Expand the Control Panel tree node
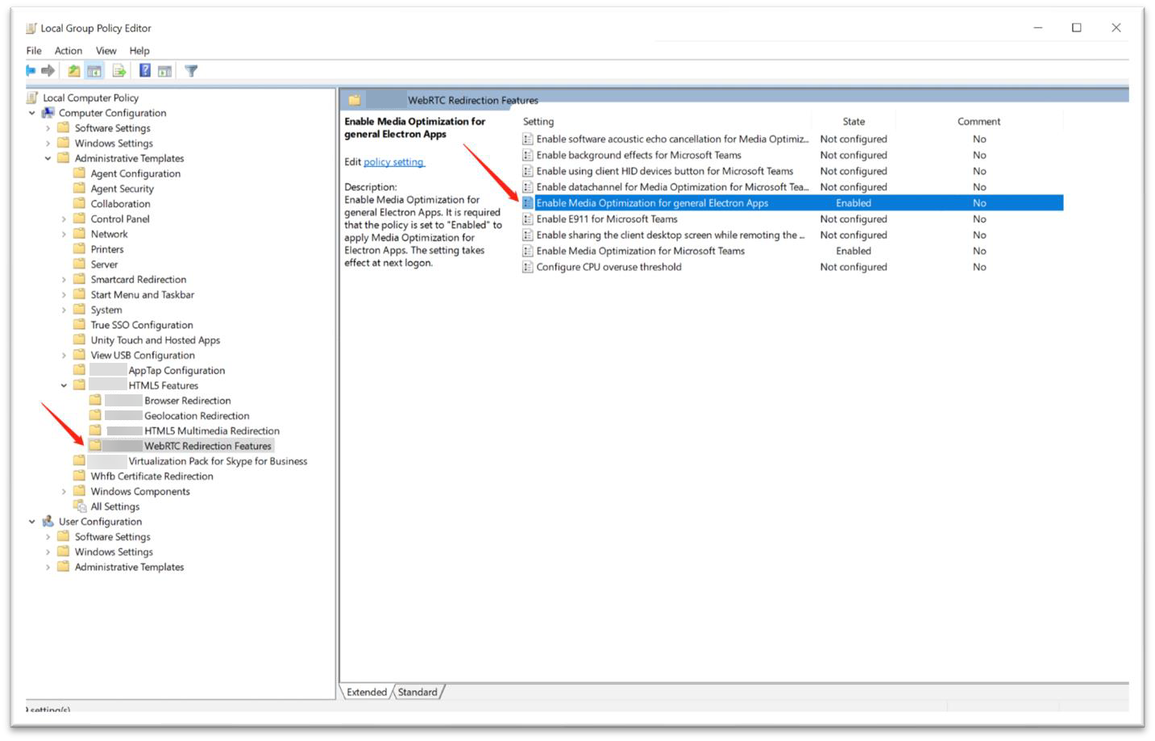The height and width of the screenshot is (741, 1155). click(x=64, y=219)
